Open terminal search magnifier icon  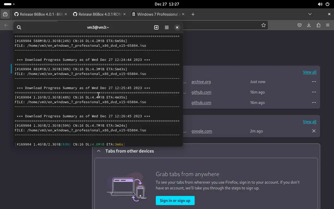coord(19,27)
